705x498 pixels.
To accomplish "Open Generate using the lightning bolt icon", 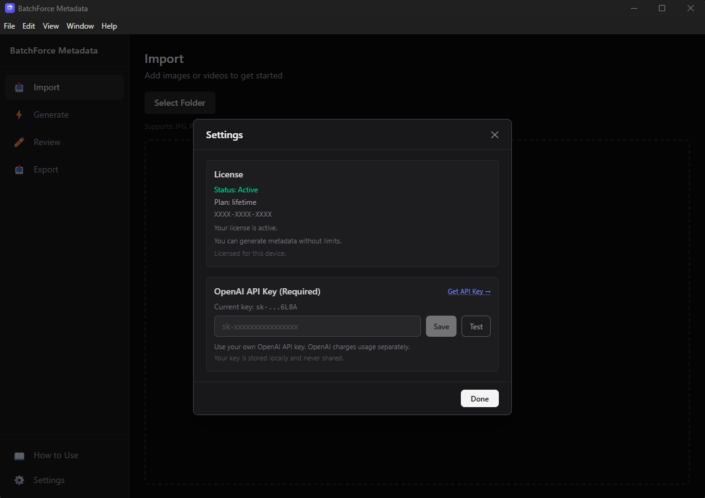I will coord(19,115).
